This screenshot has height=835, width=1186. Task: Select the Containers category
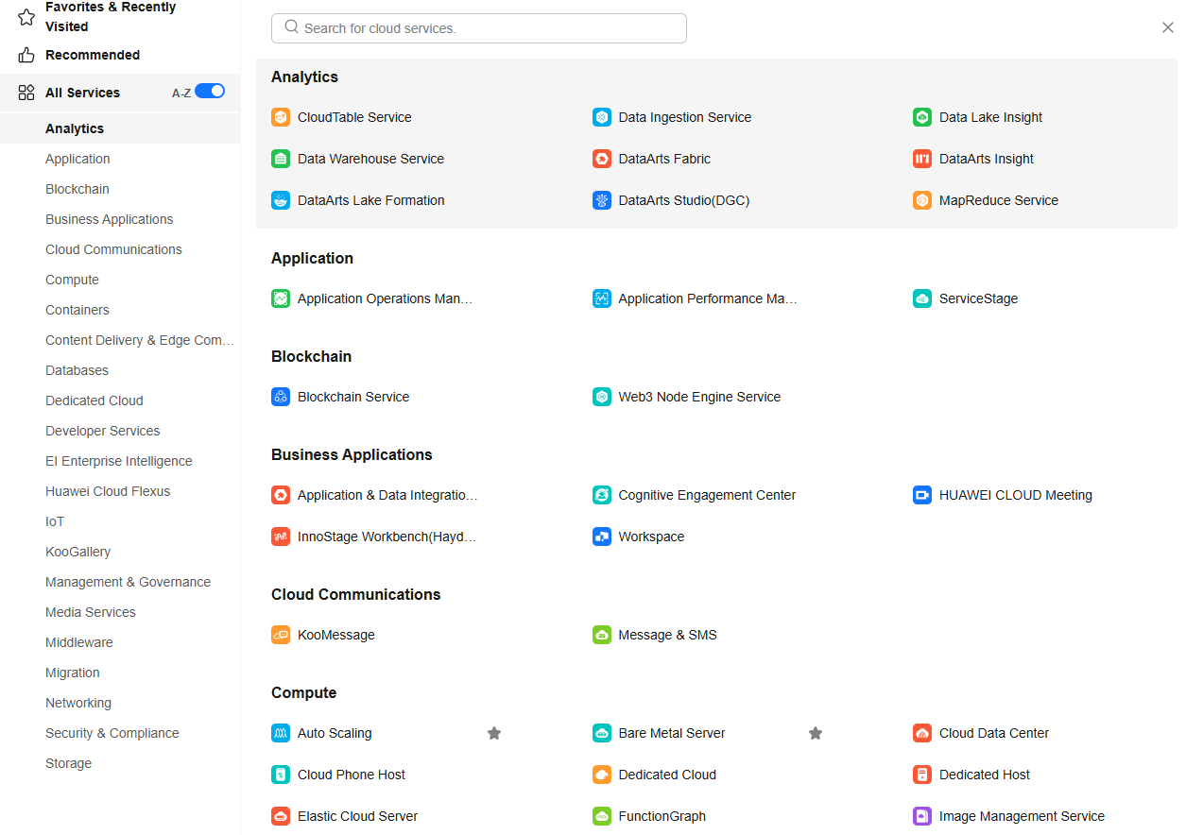[x=77, y=310]
